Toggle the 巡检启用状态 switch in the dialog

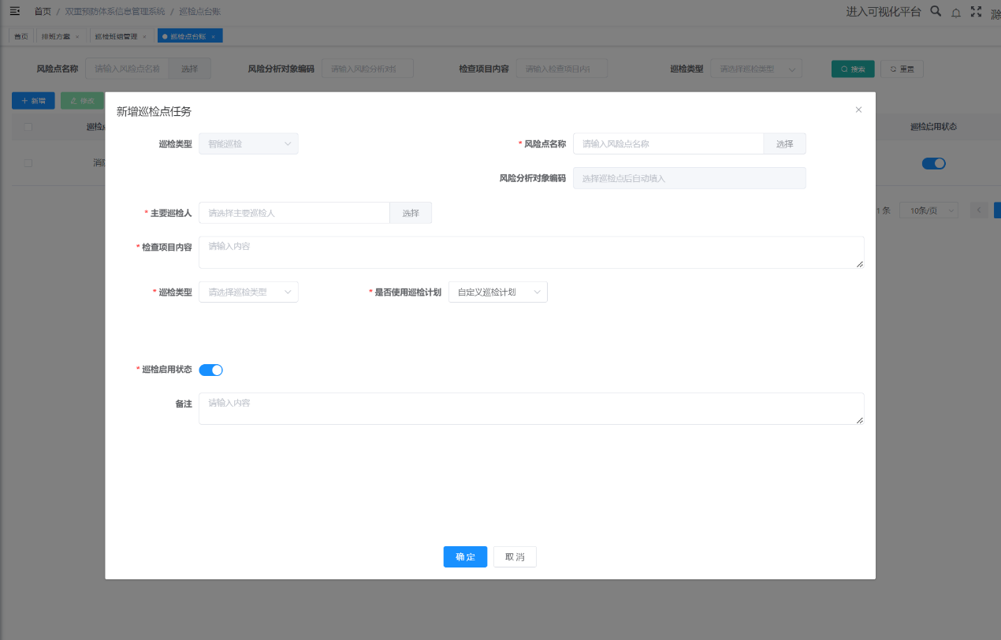[210, 370]
